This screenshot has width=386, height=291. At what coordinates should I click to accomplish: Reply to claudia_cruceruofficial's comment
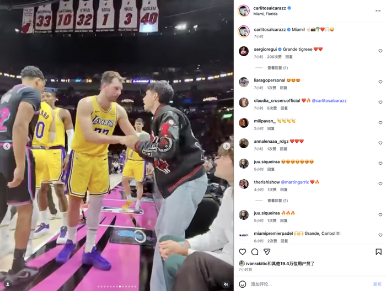pyautogui.click(x=284, y=108)
